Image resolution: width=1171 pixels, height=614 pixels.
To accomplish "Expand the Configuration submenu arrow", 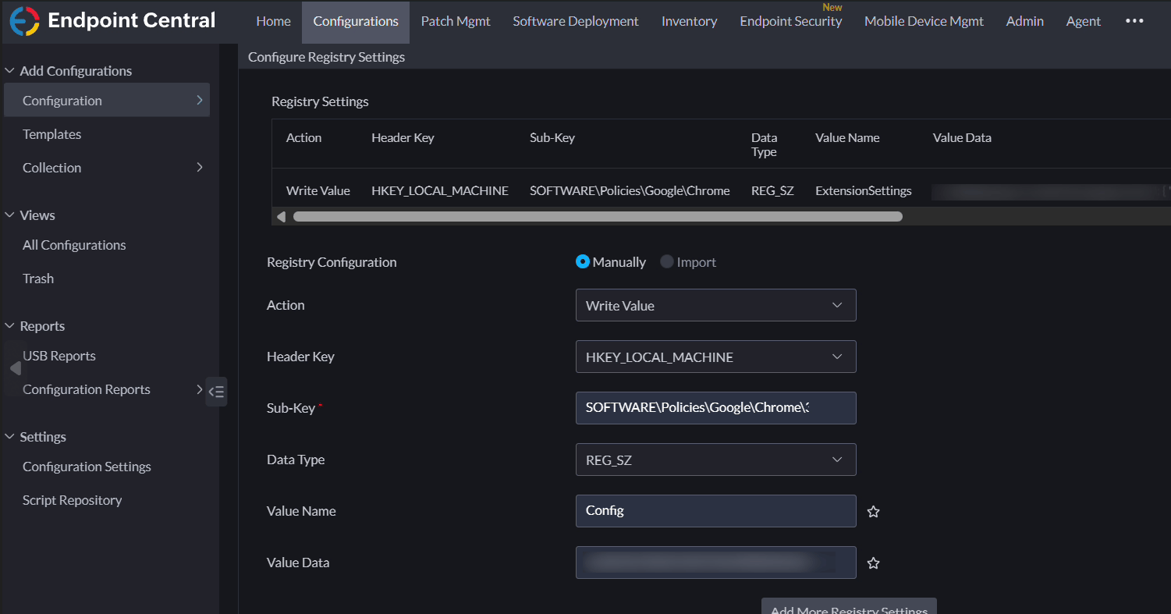I will click(200, 100).
